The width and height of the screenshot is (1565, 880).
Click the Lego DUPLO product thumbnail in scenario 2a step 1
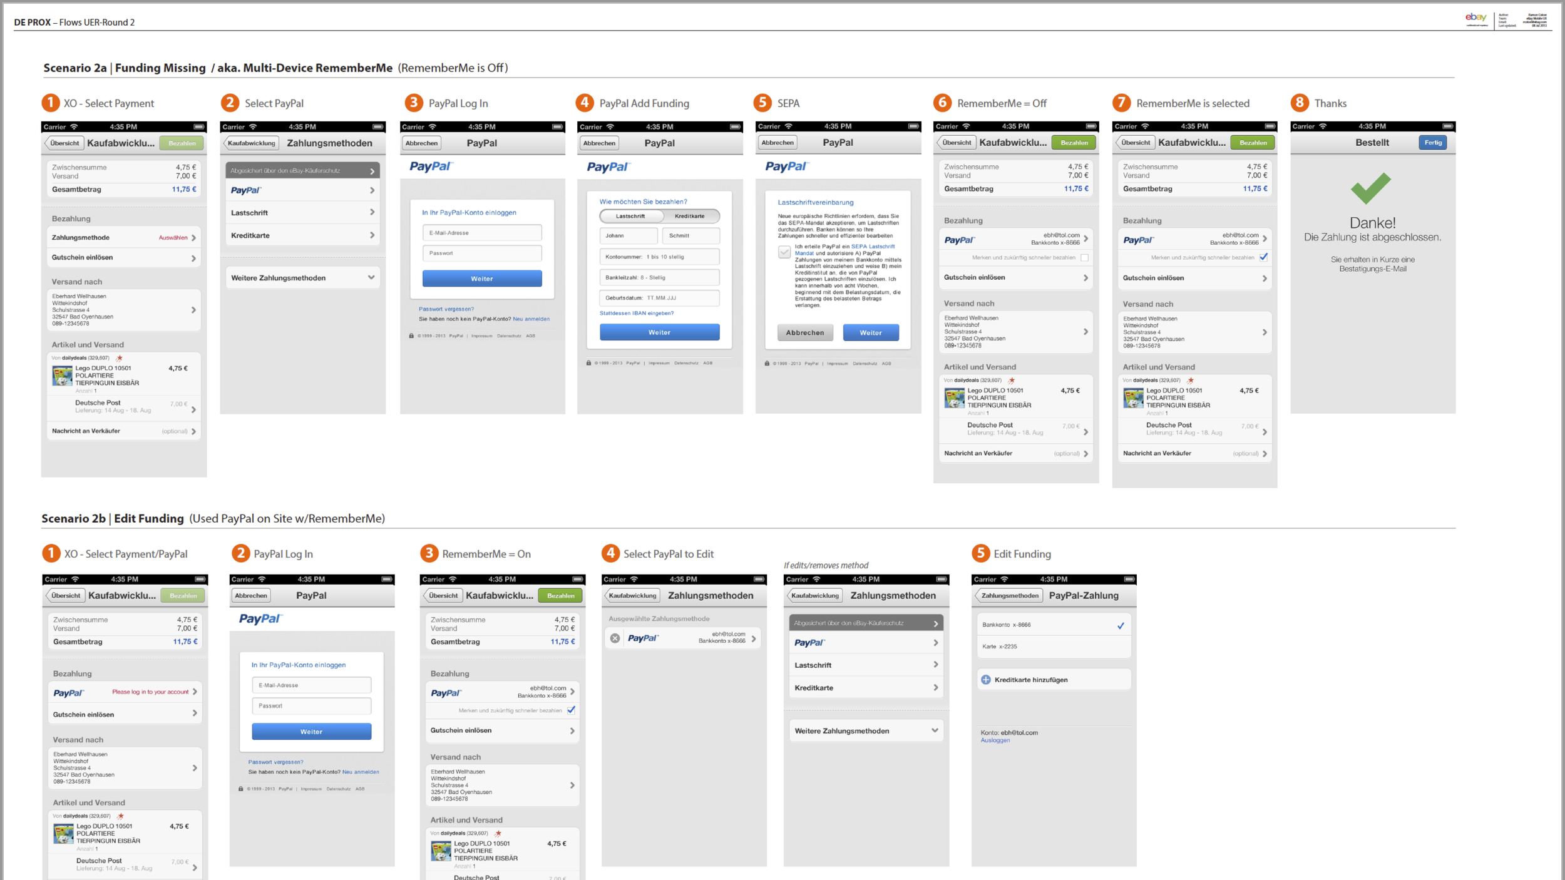[x=62, y=376]
